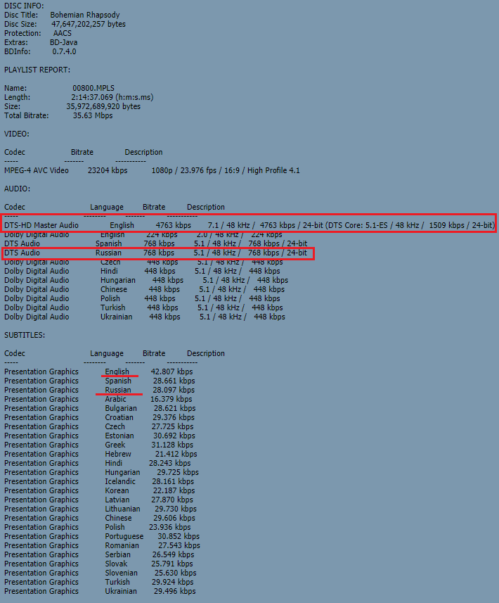Click the 'Chinese' audio language entry
The width and height of the screenshot is (499, 603).
pos(114,290)
